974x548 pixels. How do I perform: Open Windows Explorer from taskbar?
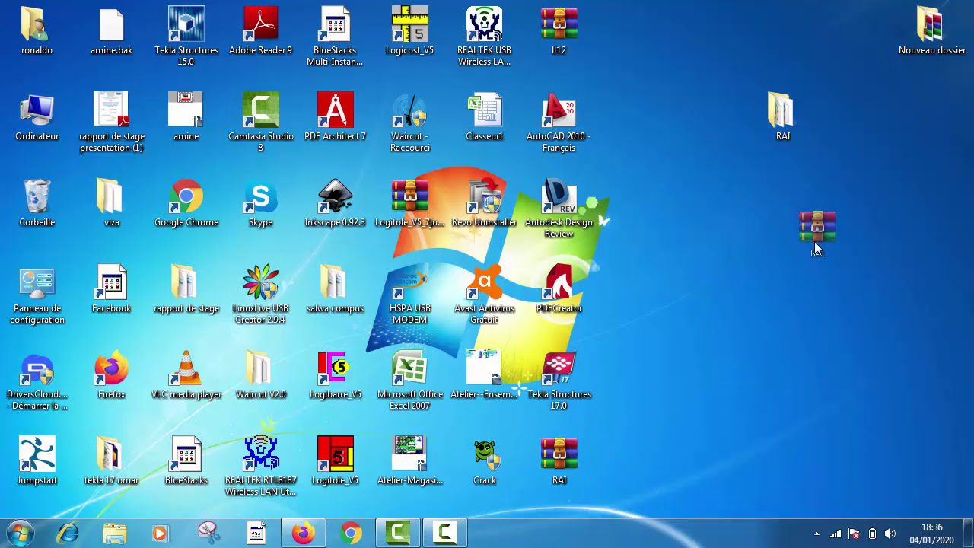[x=114, y=533]
